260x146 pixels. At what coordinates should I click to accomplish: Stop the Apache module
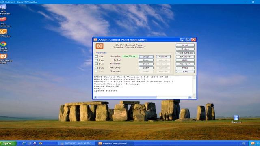pyautogui.click(x=146, y=56)
